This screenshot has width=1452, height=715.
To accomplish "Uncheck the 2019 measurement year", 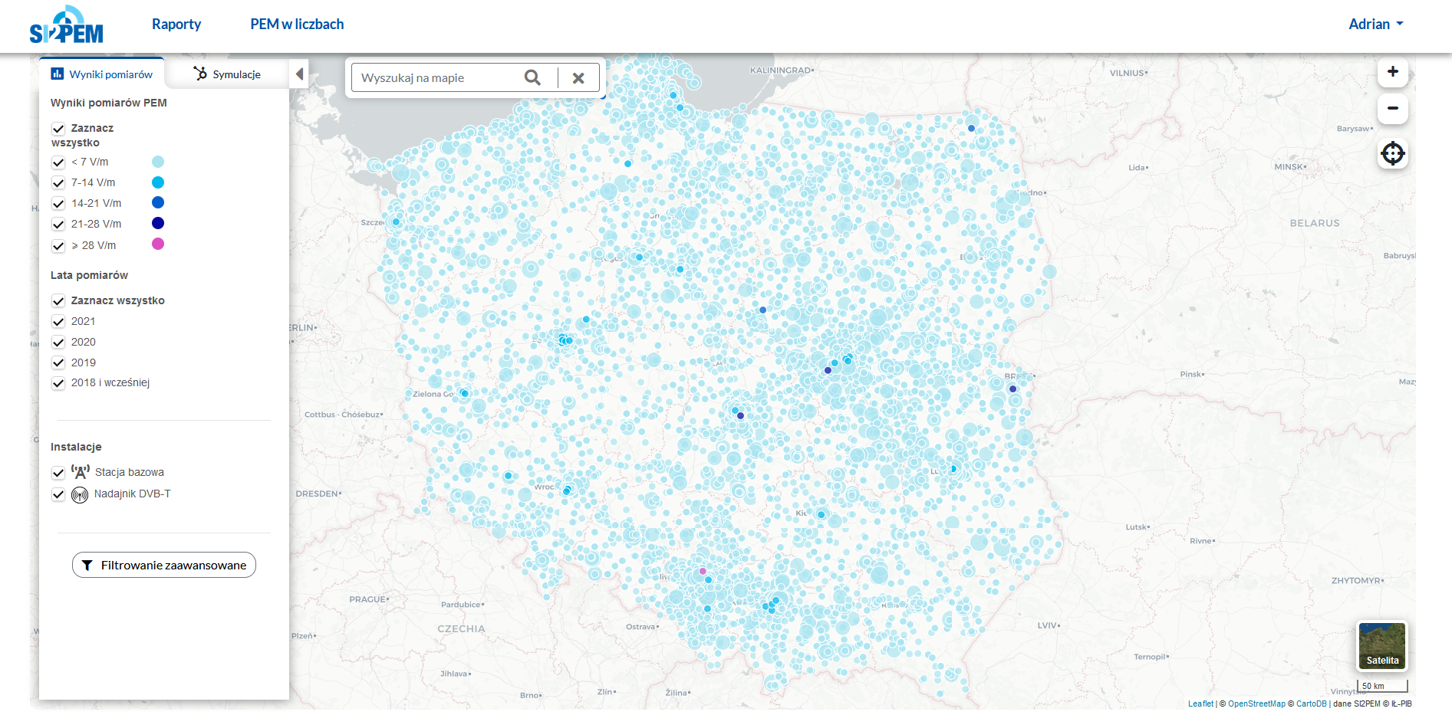I will click(x=58, y=362).
